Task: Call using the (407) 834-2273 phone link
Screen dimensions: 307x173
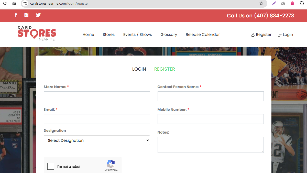Action: 274,16
